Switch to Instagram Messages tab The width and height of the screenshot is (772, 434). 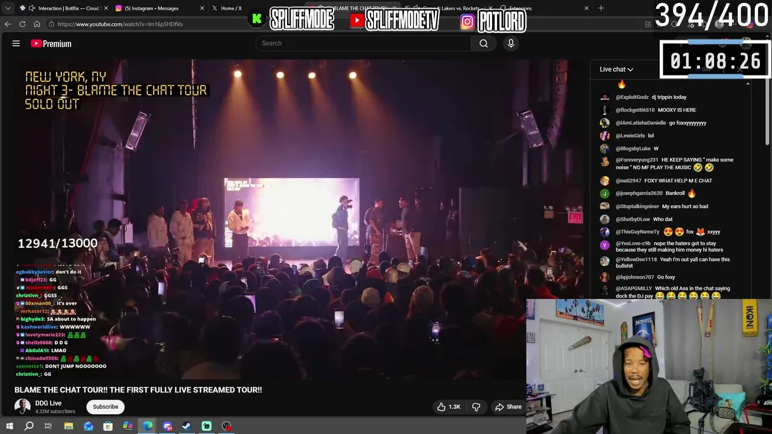tap(158, 8)
